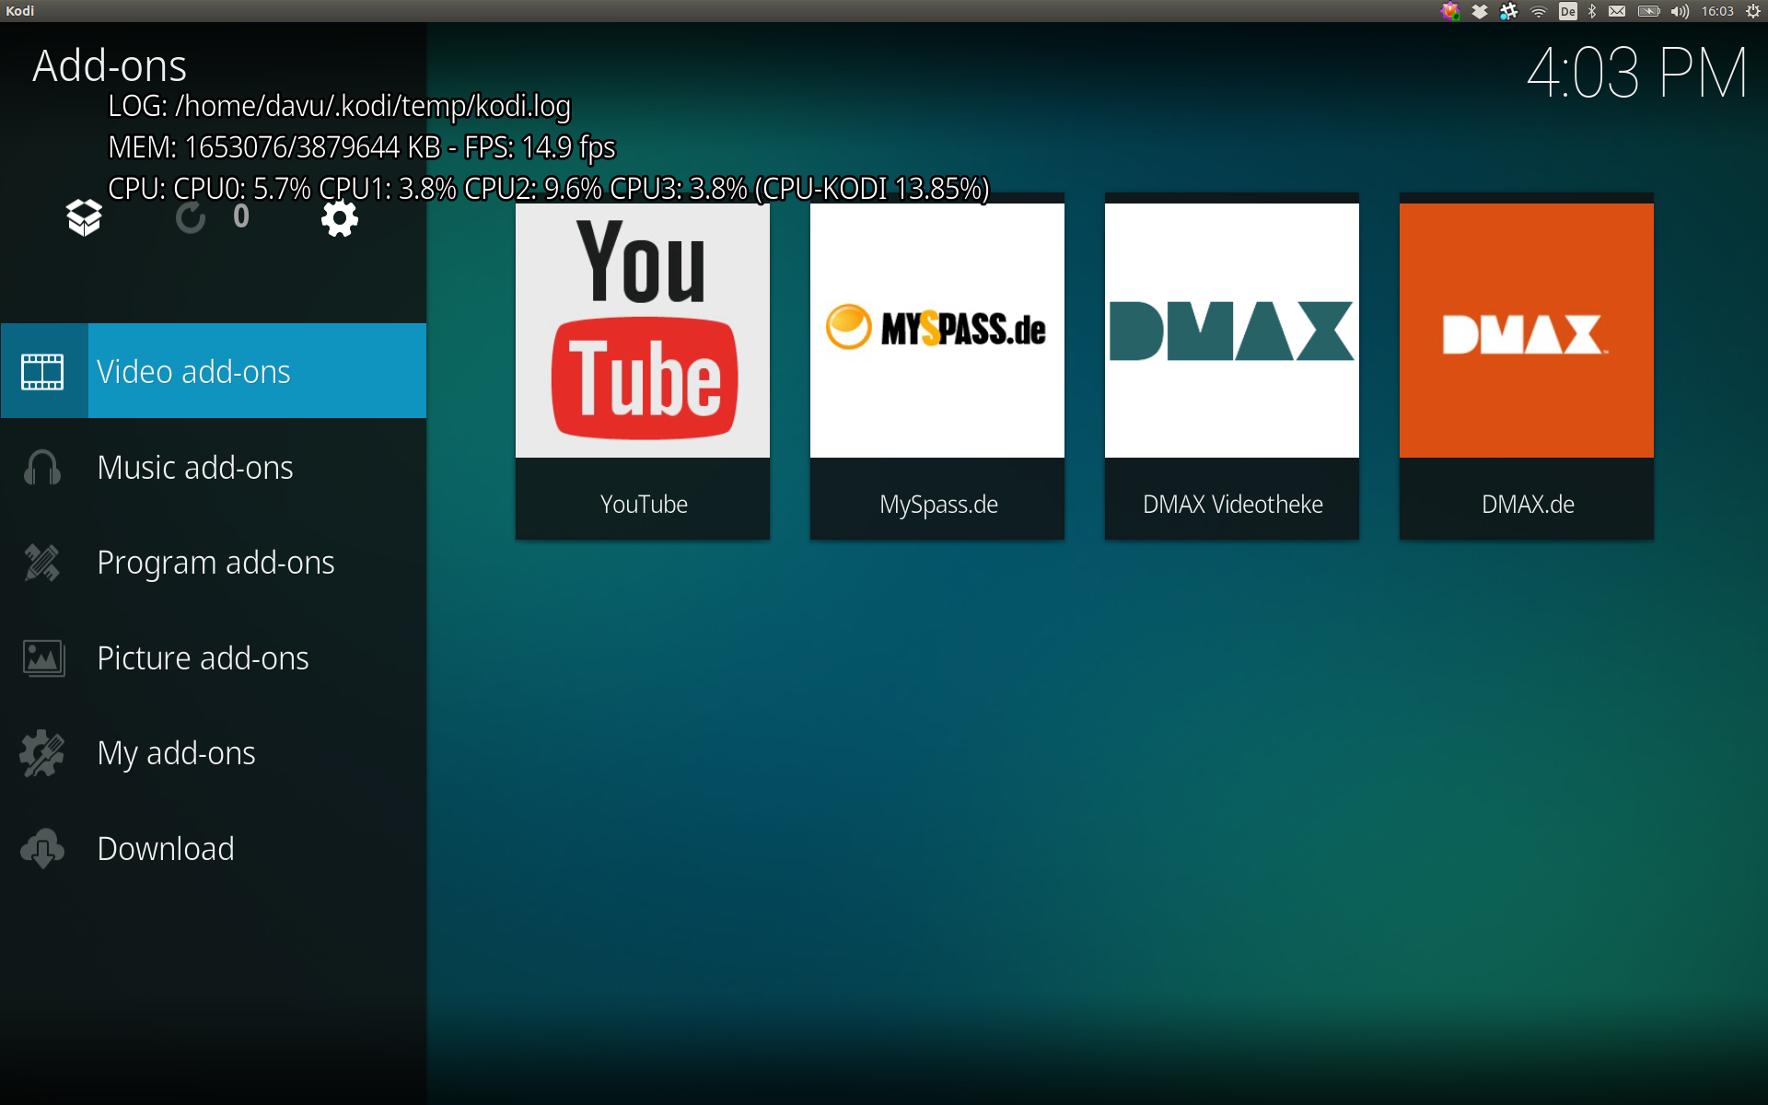Image resolution: width=1768 pixels, height=1105 pixels.
Task: Click the photo Picture add-ons icon
Action: pos(43,658)
